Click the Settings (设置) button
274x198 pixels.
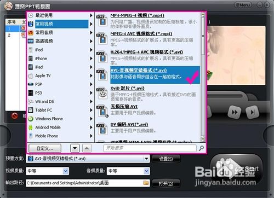166,159
